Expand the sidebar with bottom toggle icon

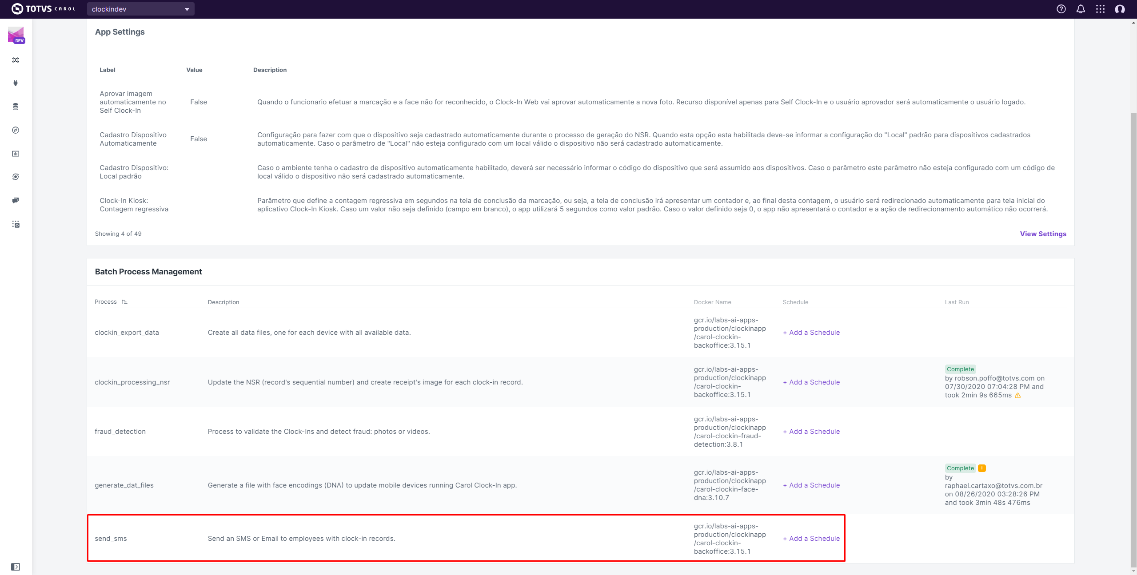(x=16, y=567)
